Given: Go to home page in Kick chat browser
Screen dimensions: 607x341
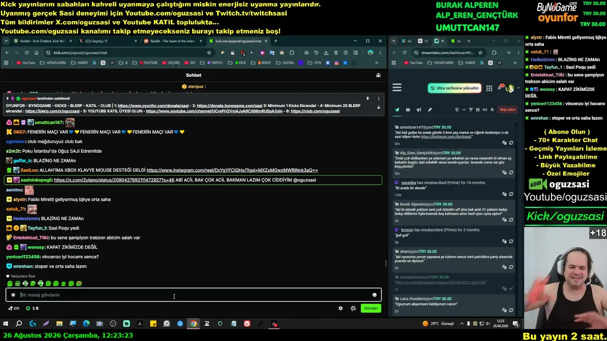Looking at the screenshot, I should [x=37, y=53].
